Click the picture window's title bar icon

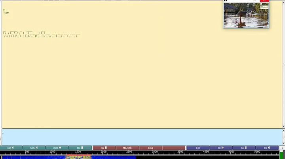pyautogui.click(x=226, y=1)
